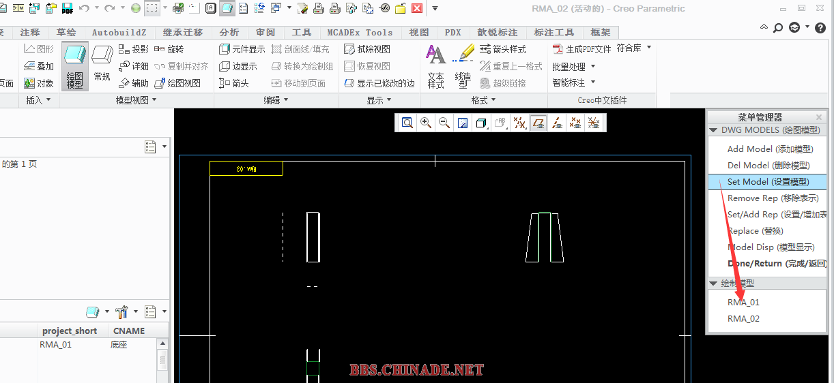This screenshot has height=383, width=834.
Task: Open the Line Style (线造型) tool
Action: pos(463,66)
